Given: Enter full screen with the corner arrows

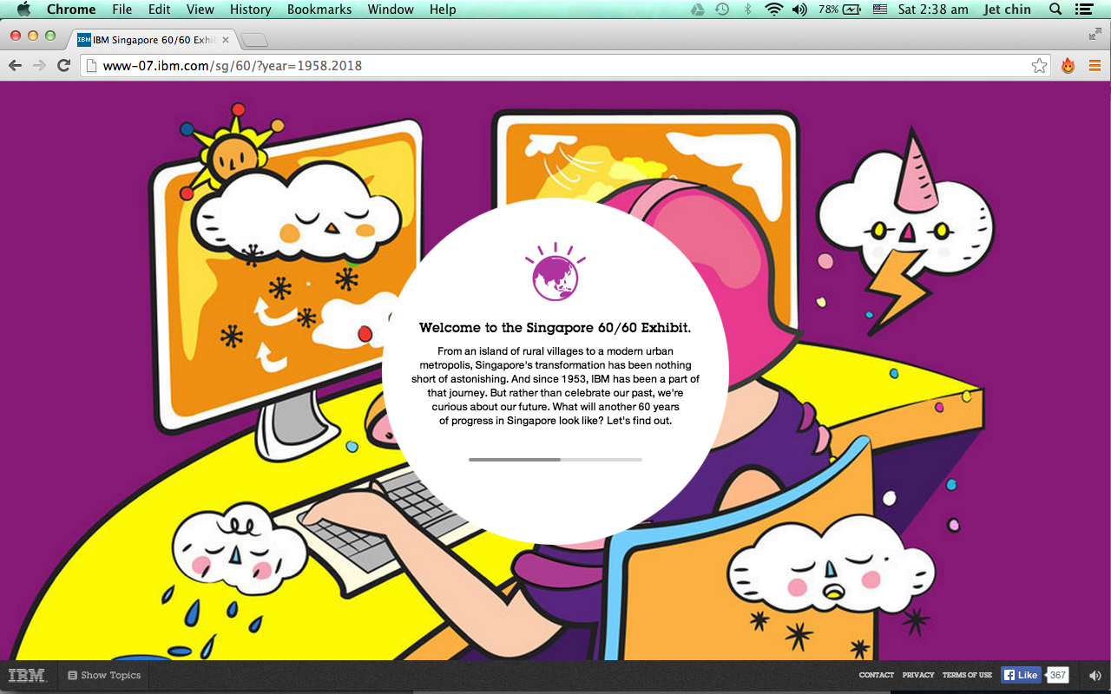Looking at the screenshot, I should 1095,34.
